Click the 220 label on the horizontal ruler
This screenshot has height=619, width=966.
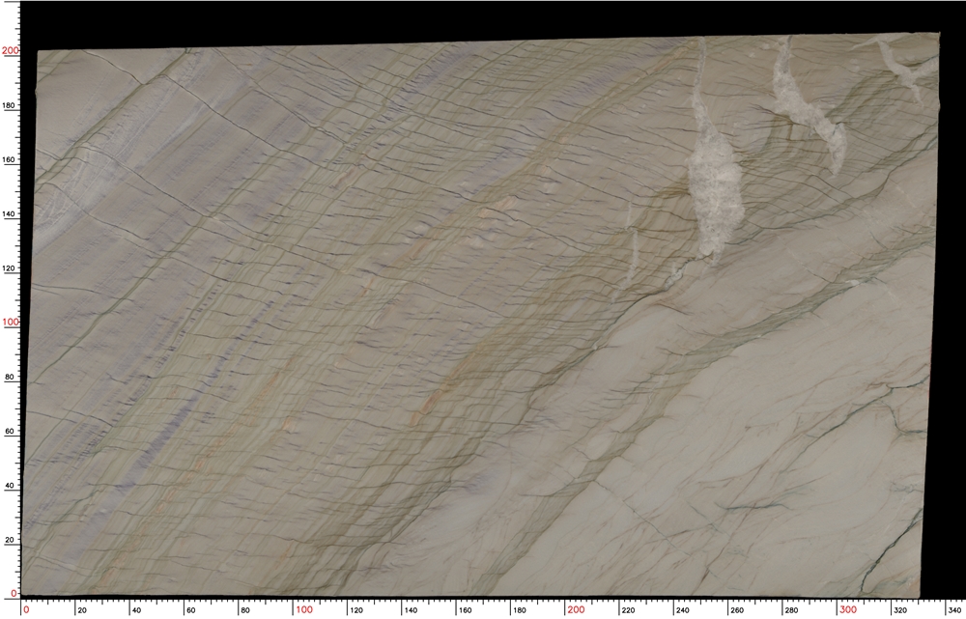[x=628, y=610]
